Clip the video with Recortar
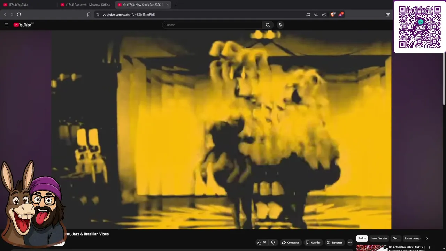This screenshot has width=446, height=251. coord(334,242)
